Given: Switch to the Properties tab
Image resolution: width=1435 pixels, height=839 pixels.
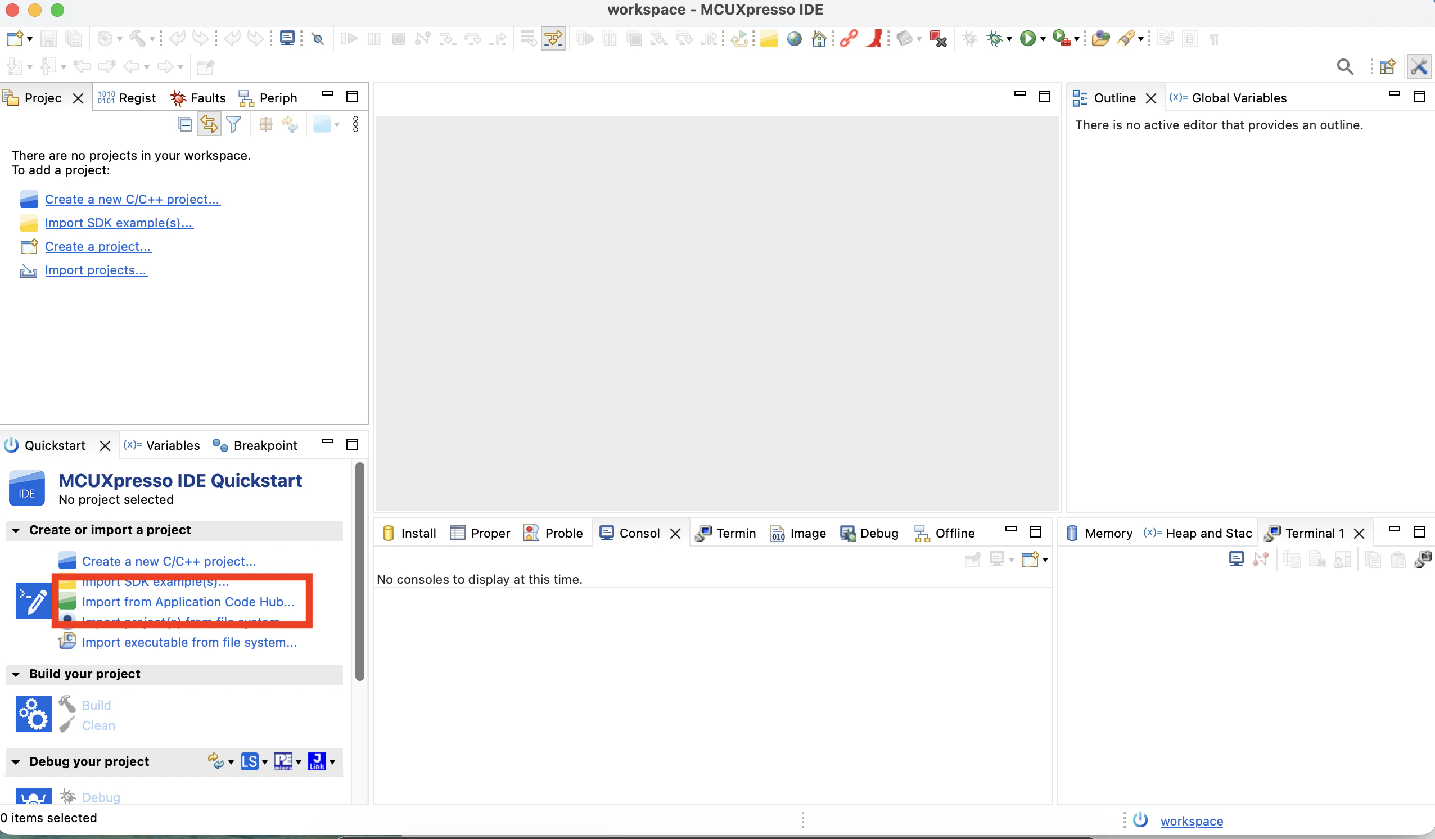Looking at the screenshot, I should point(480,533).
